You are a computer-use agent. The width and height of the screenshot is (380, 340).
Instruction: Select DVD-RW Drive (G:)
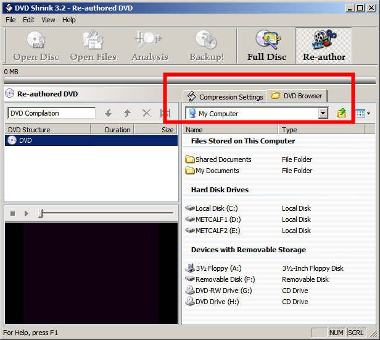[218, 291]
